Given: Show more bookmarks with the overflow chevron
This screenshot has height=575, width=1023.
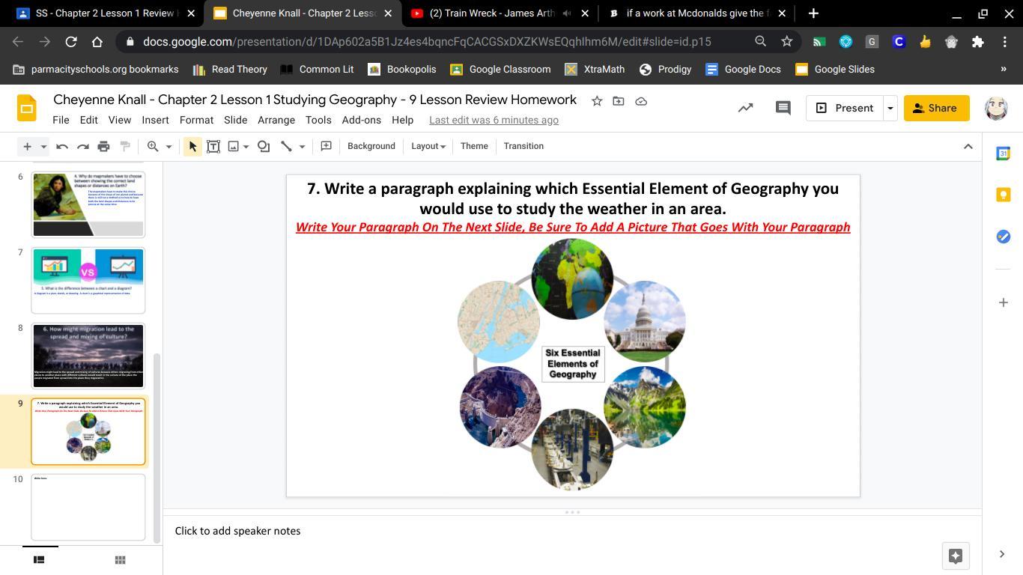Looking at the screenshot, I should 1004,69.
